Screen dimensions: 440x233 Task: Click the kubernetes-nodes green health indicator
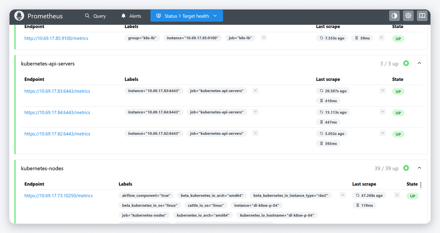pyautogui.click(x=406, y=168)
